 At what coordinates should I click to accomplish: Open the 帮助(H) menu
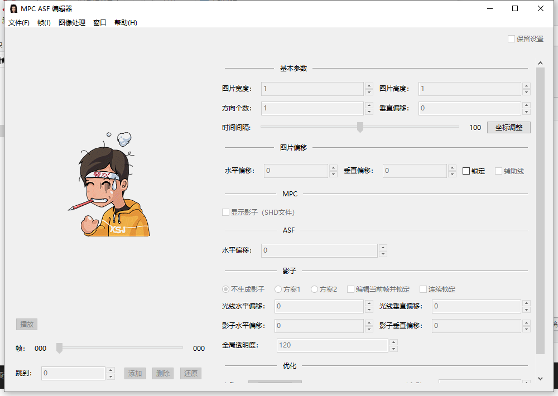126,23
